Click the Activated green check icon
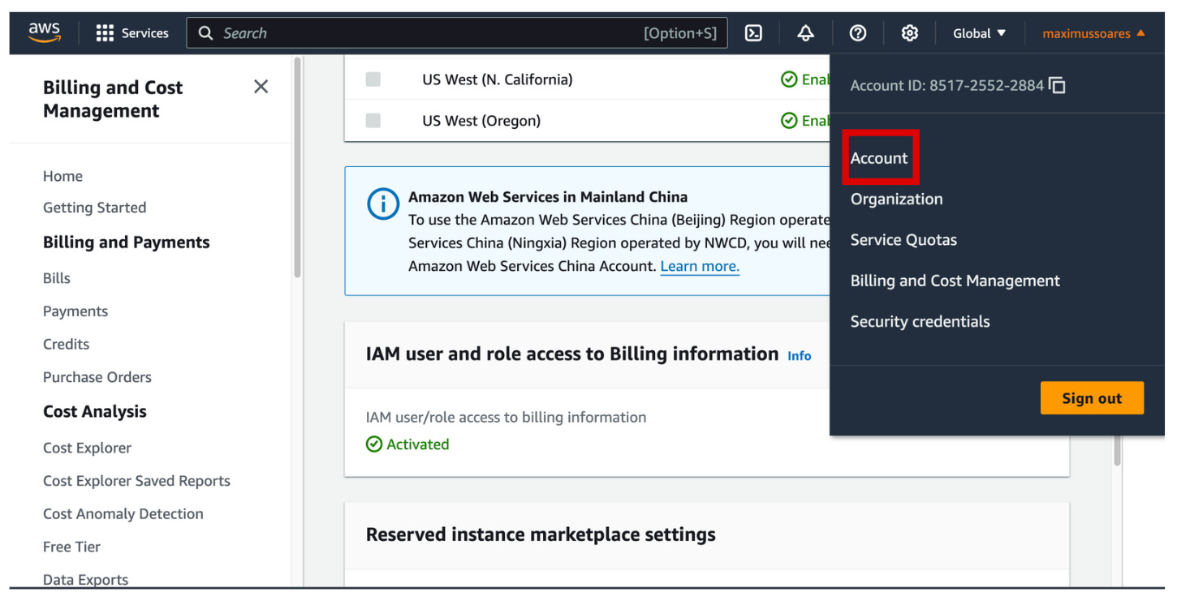 pos(373,444)
